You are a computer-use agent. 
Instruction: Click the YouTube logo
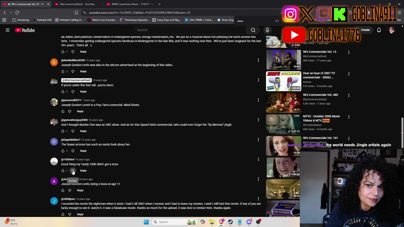25,30
